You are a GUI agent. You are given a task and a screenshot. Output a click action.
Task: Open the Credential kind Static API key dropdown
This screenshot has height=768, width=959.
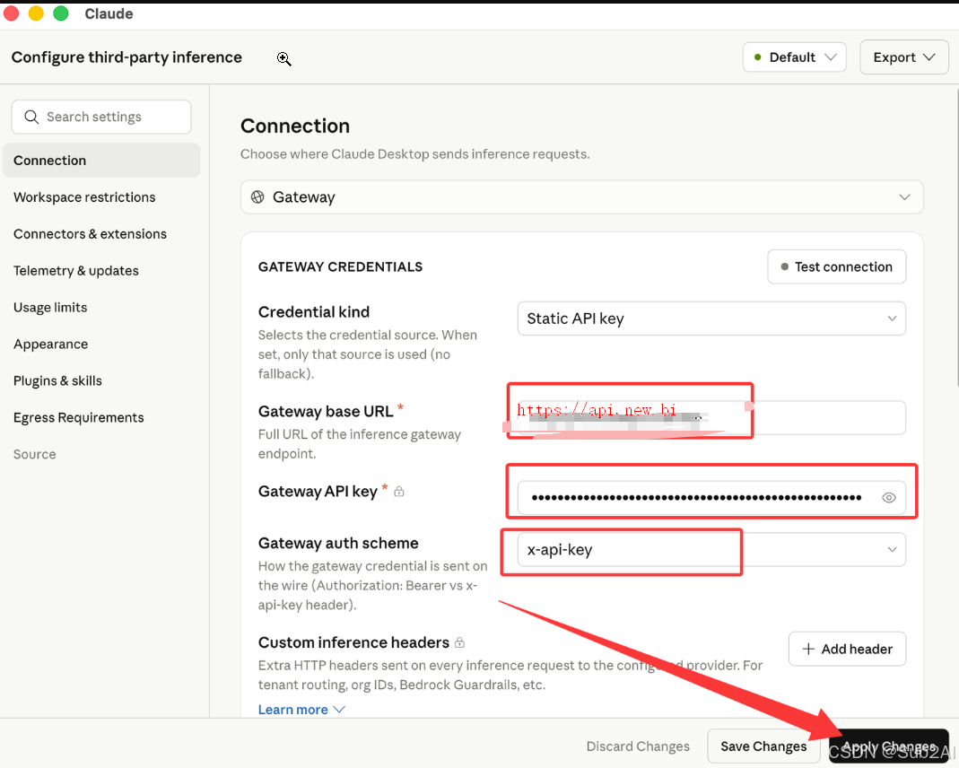coord(711,319)
